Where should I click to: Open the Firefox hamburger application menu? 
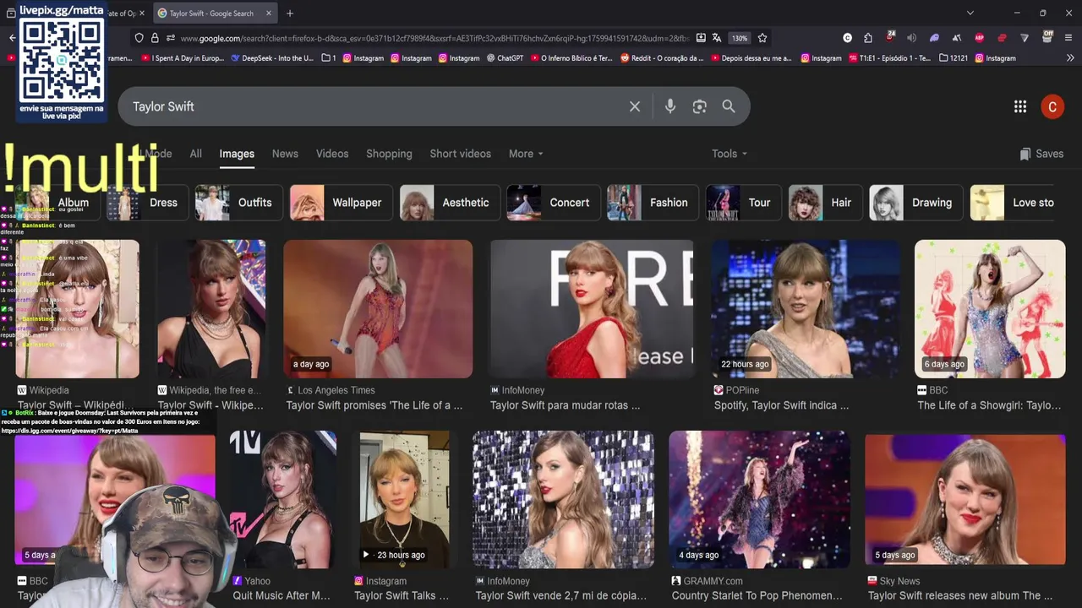coord(1069,38)
